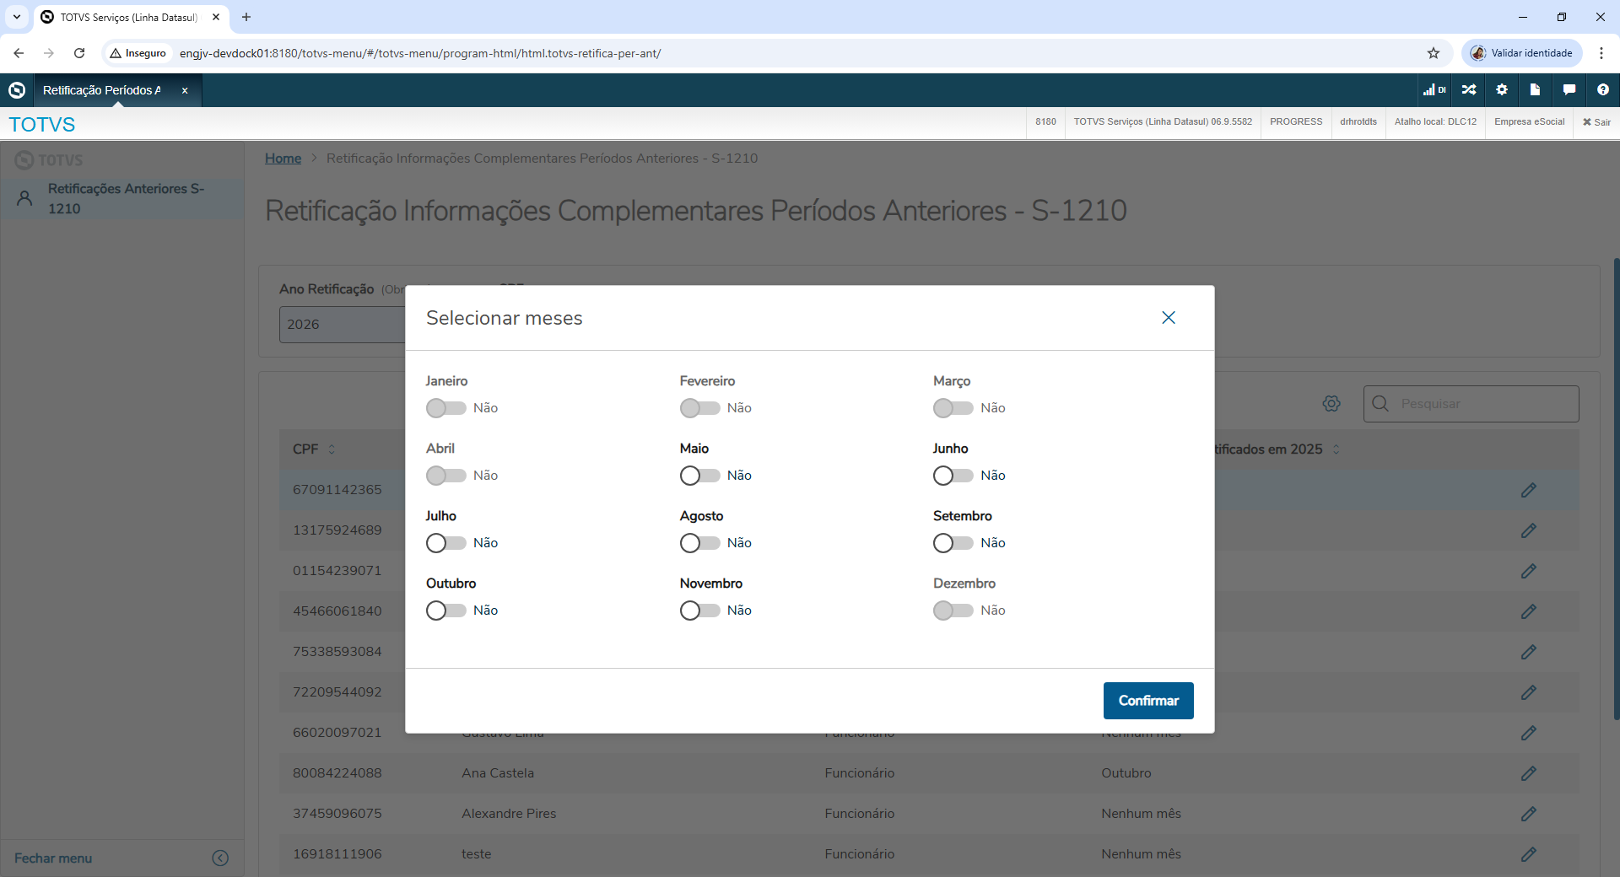Screen dimensions: 1620x877
Task: Sort the table by CPF column
Action: click(x=332, y=449)
